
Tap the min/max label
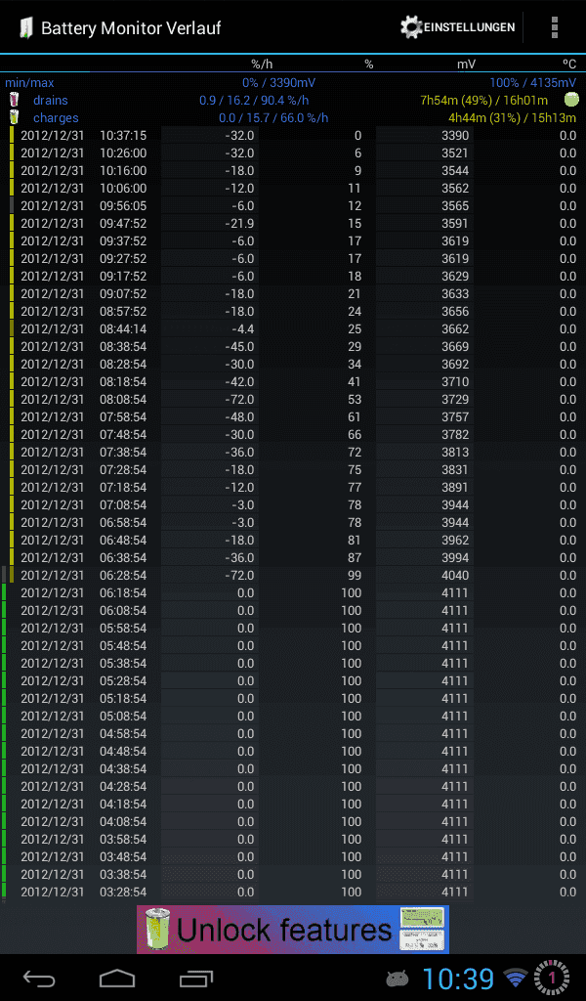[x=29, y=82]
